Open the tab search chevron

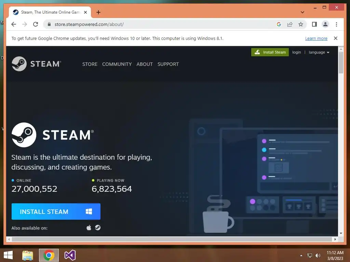tap(302, 12)
